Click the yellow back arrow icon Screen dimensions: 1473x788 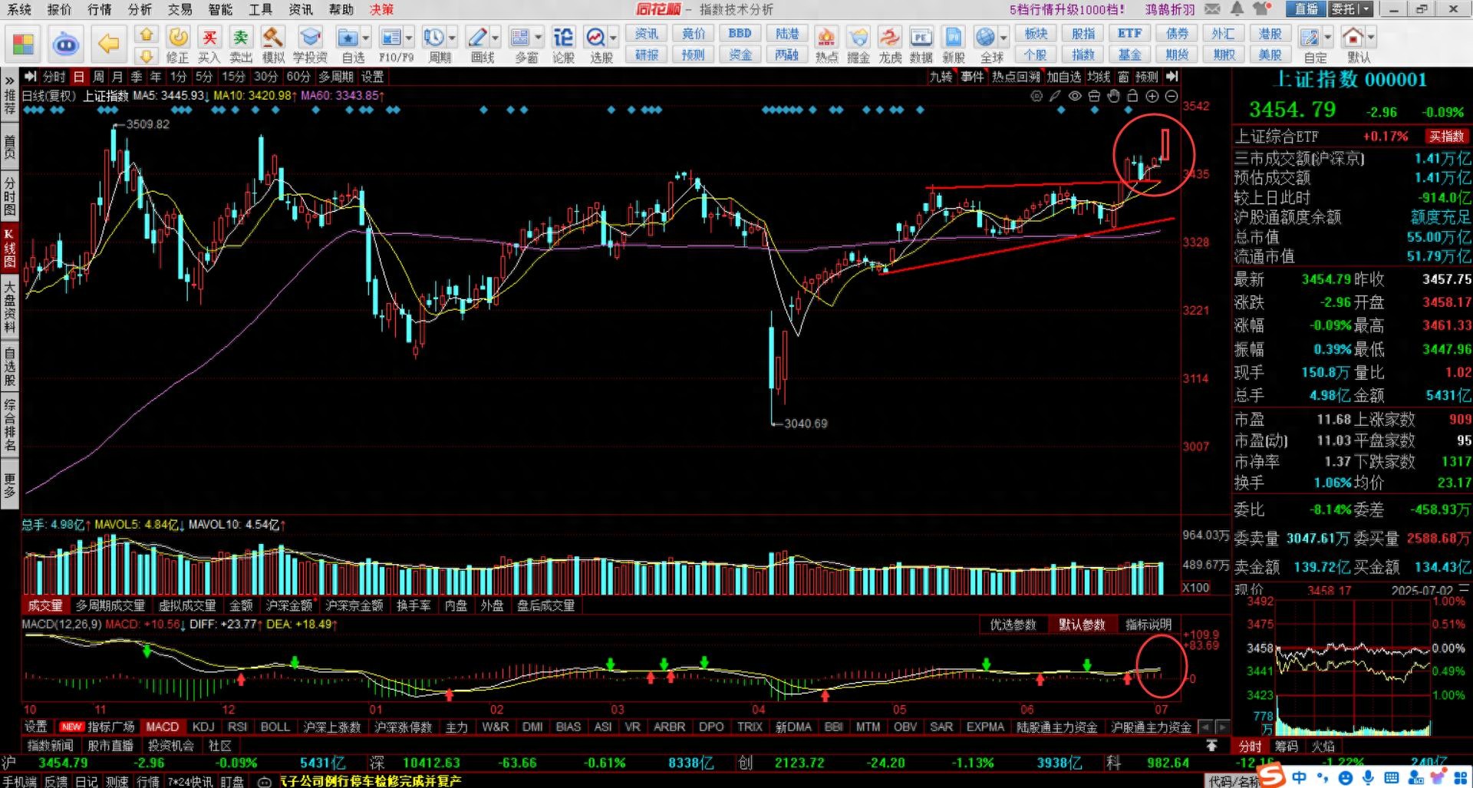click(109, 44)
